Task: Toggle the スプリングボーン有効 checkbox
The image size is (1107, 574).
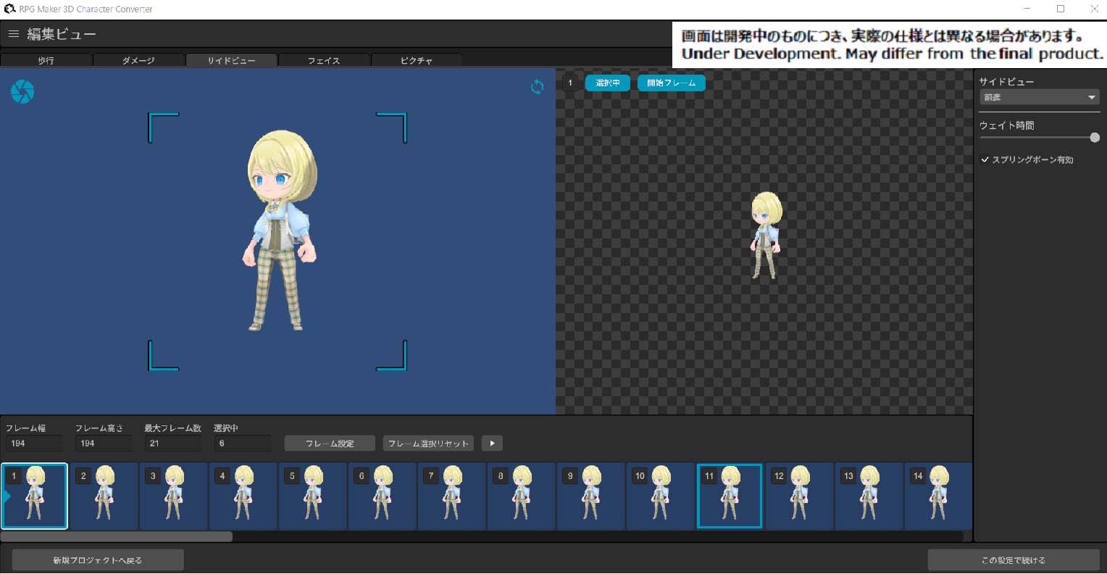Action: (985, 159)
